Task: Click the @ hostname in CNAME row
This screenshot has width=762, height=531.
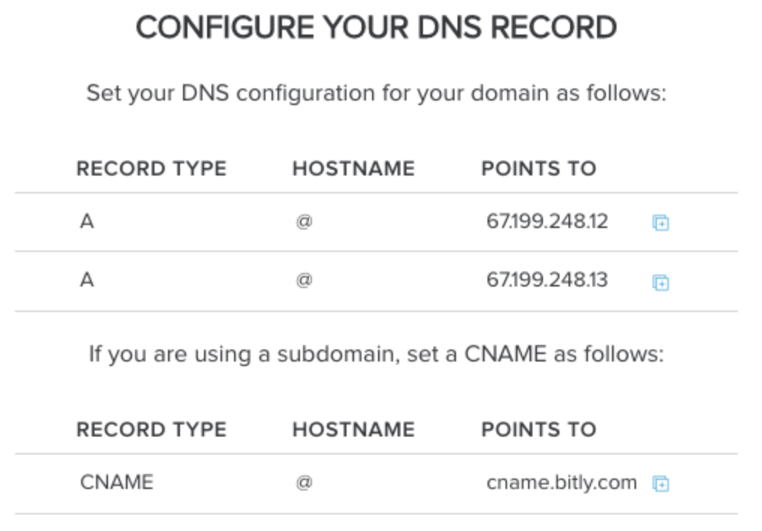Action: (x=304, y=482)
